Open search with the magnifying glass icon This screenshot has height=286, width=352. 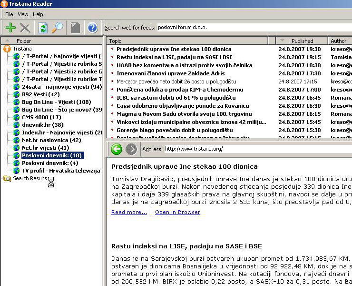[58, 28]
